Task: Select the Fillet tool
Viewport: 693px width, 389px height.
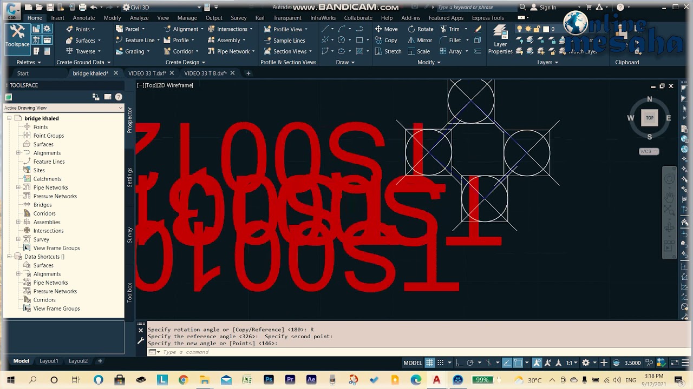Action: point(450,41)
